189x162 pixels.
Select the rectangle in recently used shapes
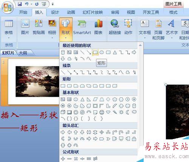[95, 52]
